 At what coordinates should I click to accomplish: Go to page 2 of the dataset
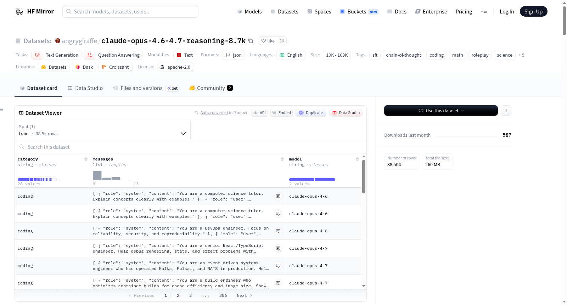[178, 295]
